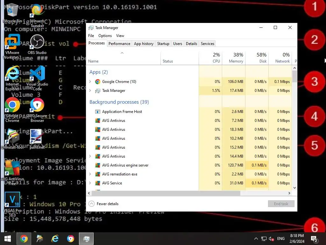The width and height of the screenshot is (326, 245).
Task: Open the File menu
Action: coord(91,36)
